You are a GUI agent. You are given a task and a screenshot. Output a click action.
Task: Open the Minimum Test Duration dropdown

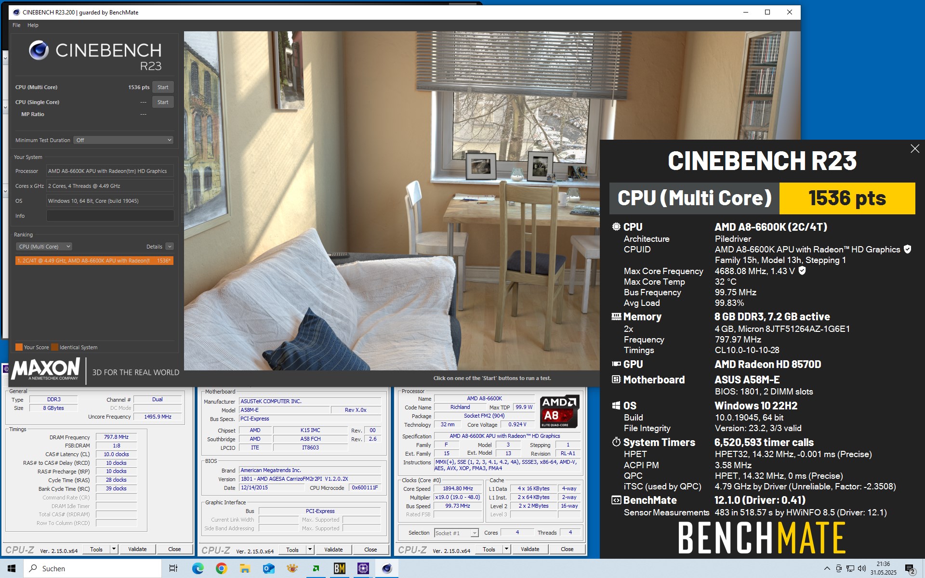point(123,140)
